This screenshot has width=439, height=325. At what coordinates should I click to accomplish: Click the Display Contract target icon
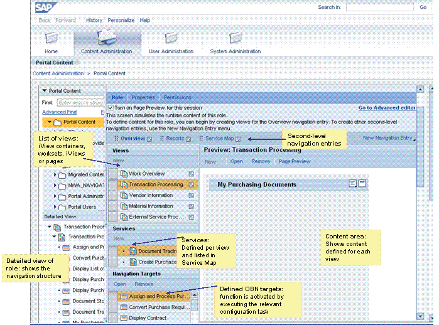[x=124, y=318]
